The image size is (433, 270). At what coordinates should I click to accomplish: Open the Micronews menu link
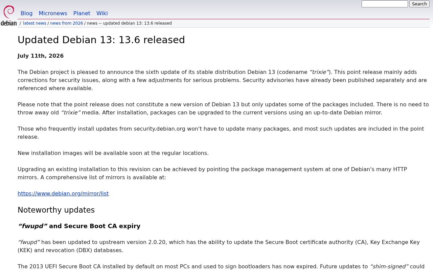(53, 13)
